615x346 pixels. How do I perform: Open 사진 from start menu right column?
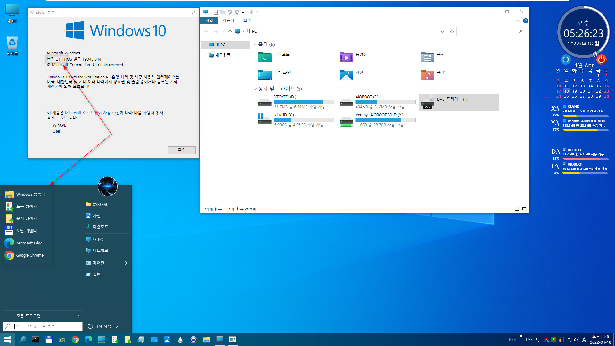(x=93, y=216)
